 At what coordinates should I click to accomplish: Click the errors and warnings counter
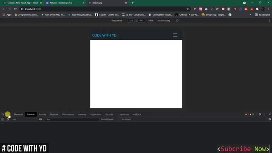(x=250, y=114)
